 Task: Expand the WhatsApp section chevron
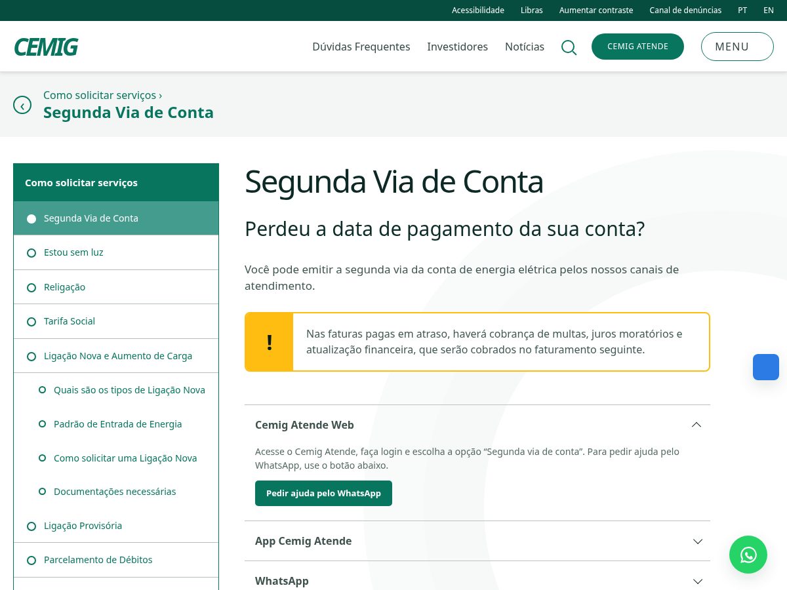point(698,581)
